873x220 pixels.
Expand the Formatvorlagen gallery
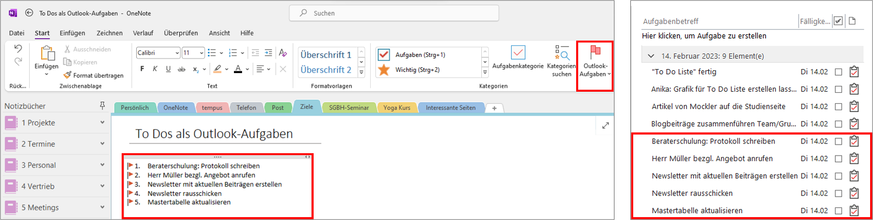(x=361, y=73)
